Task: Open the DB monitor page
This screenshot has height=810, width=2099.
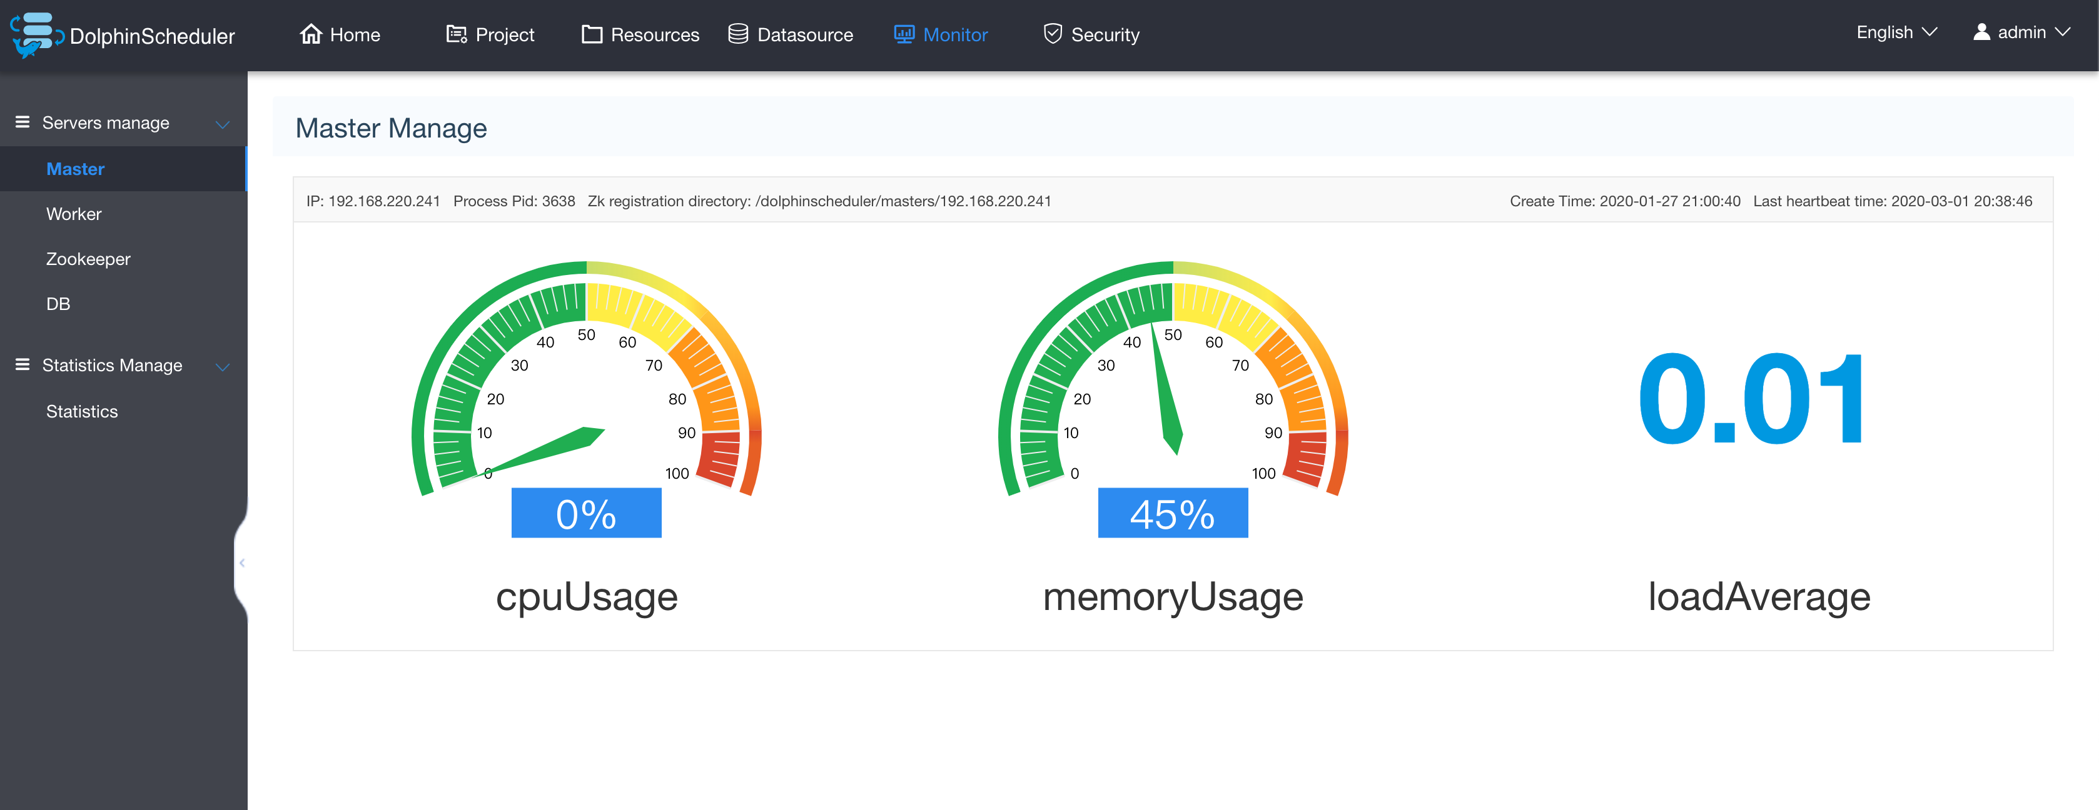Action: (x=58, y=304)
